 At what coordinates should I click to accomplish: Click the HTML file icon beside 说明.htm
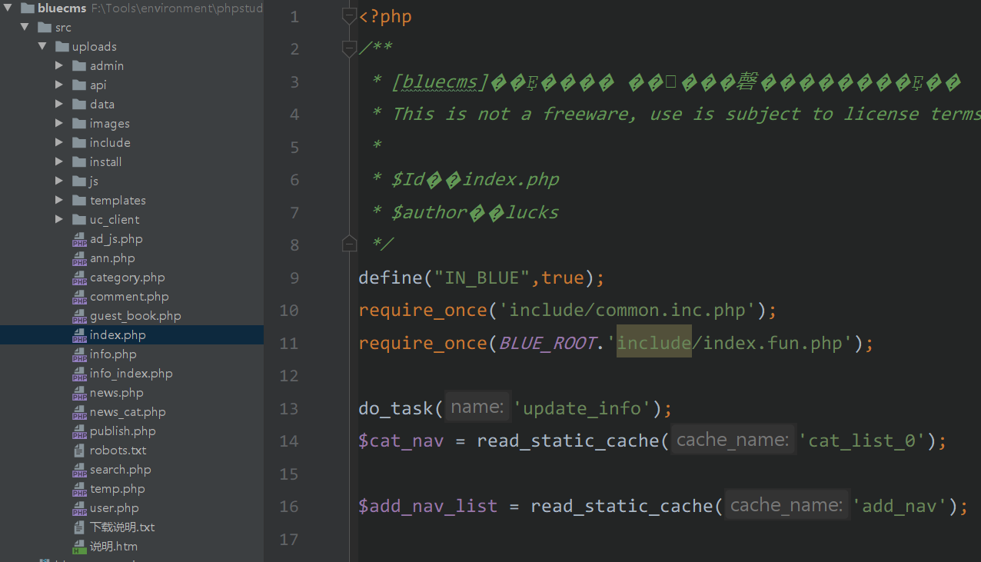(x=79, y=547)
